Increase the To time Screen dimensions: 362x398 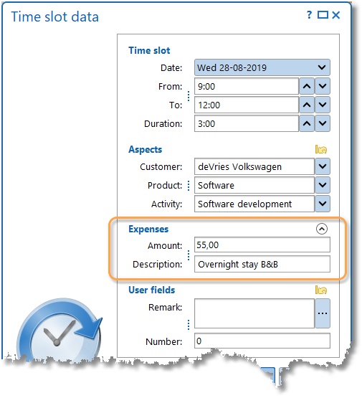[x=307, y=105]
